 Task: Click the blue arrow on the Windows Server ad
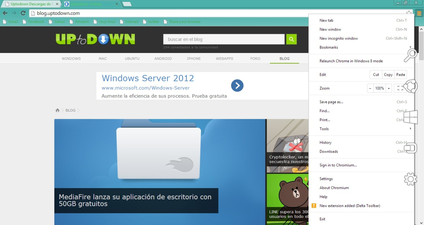coord(237,85)
